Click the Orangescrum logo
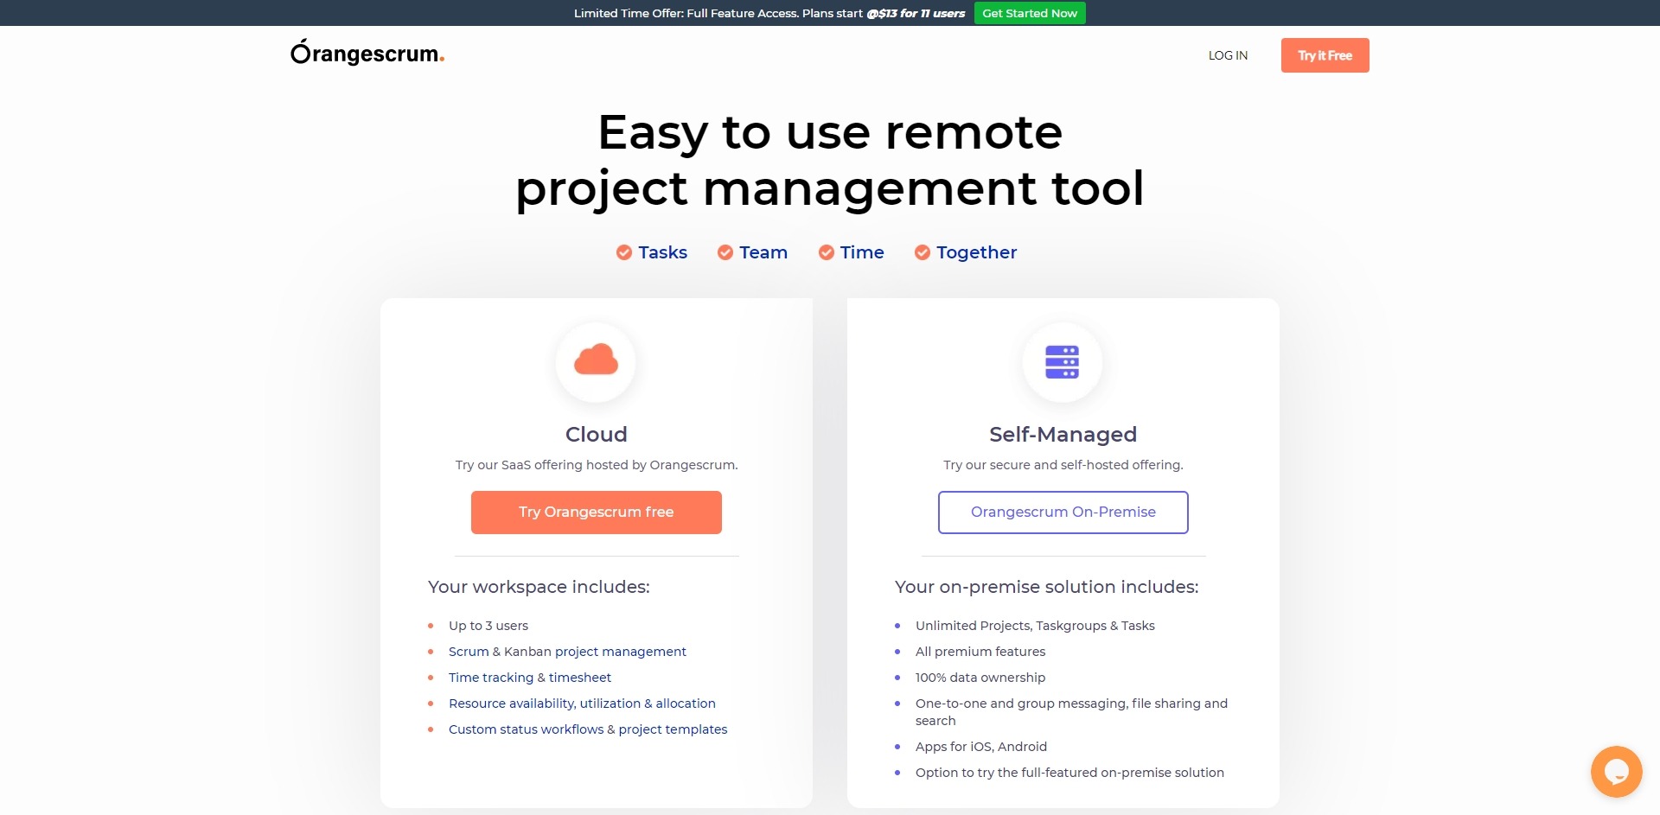The height and width of the screenshot is (815, 1660). (x=367, y=54)
